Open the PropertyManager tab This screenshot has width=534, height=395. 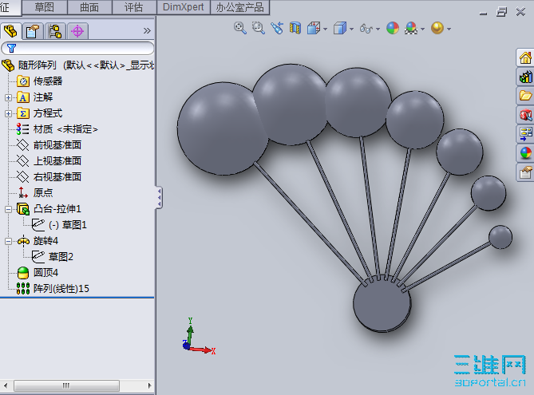coord(33,31)
